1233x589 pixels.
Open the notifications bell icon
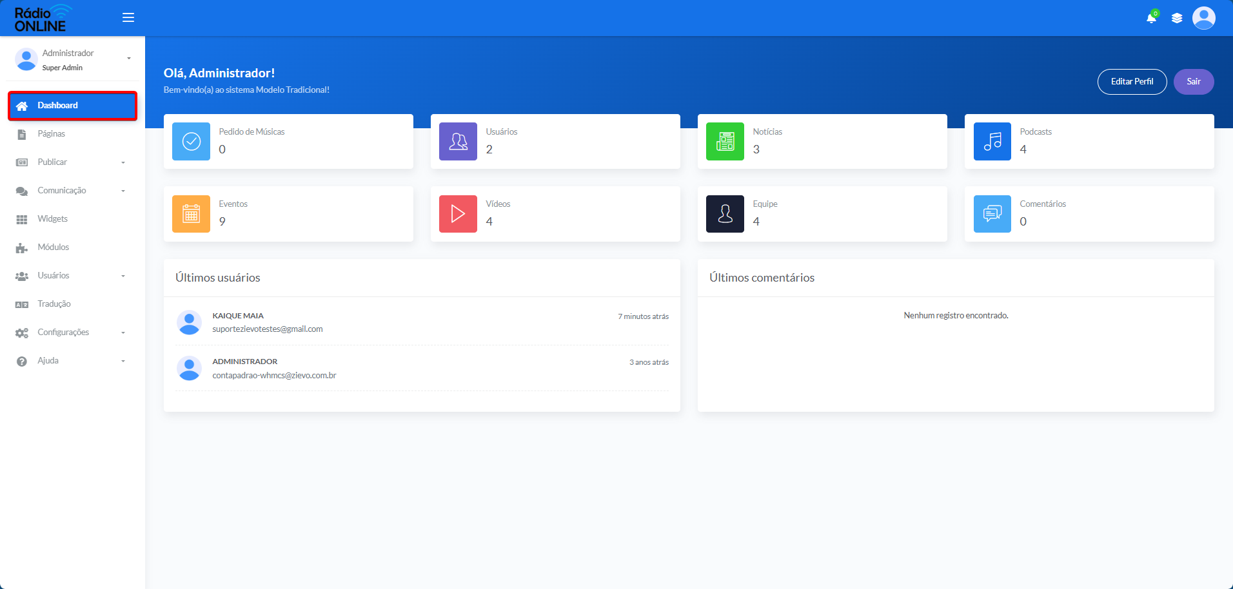click(x=1151, y=18)
